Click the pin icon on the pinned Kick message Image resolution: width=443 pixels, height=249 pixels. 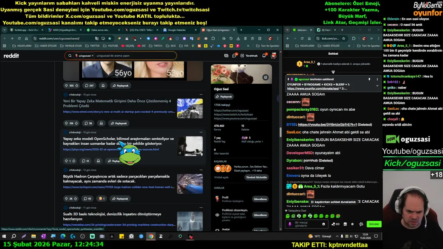click(369, 79)
